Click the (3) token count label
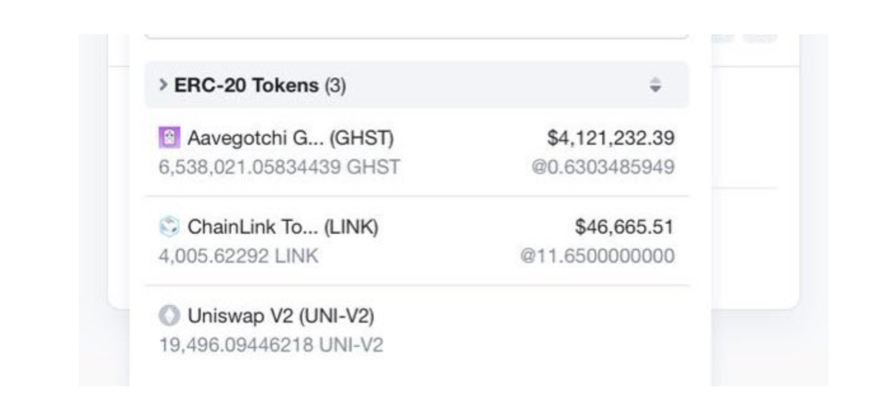The image size is (883, 399). tap(335, 85)
